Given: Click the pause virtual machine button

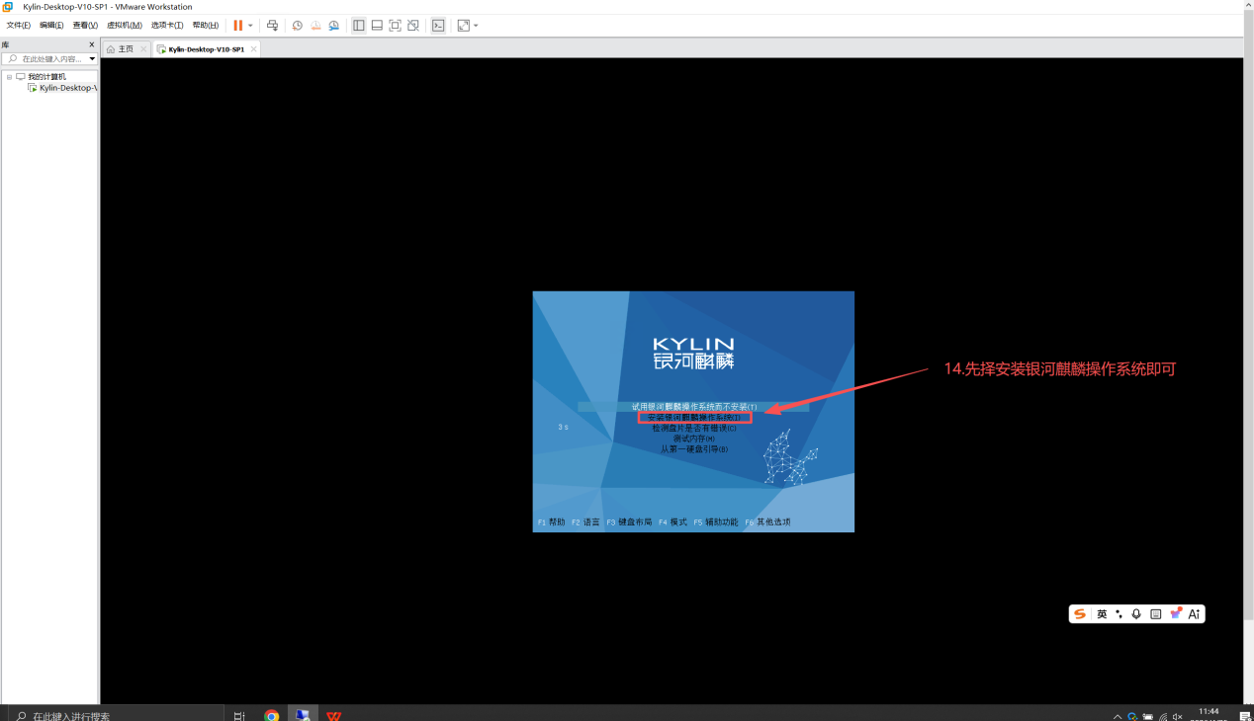Looking at the screenshot, I should coord(238,26).
